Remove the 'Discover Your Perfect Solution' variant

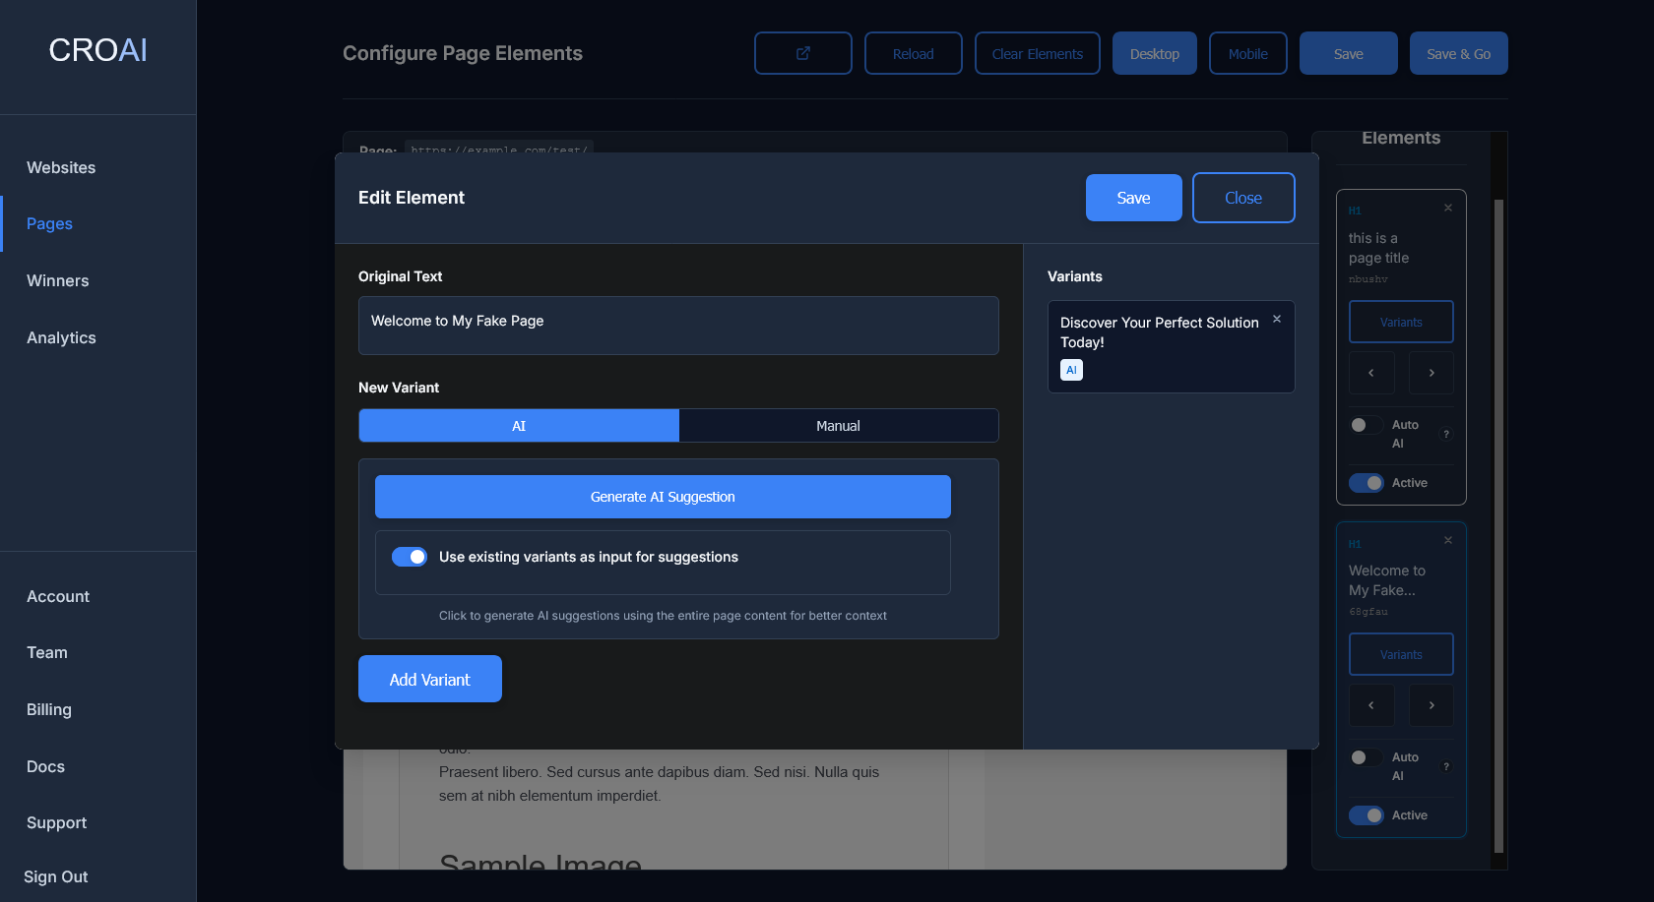tap(1277, 319)
